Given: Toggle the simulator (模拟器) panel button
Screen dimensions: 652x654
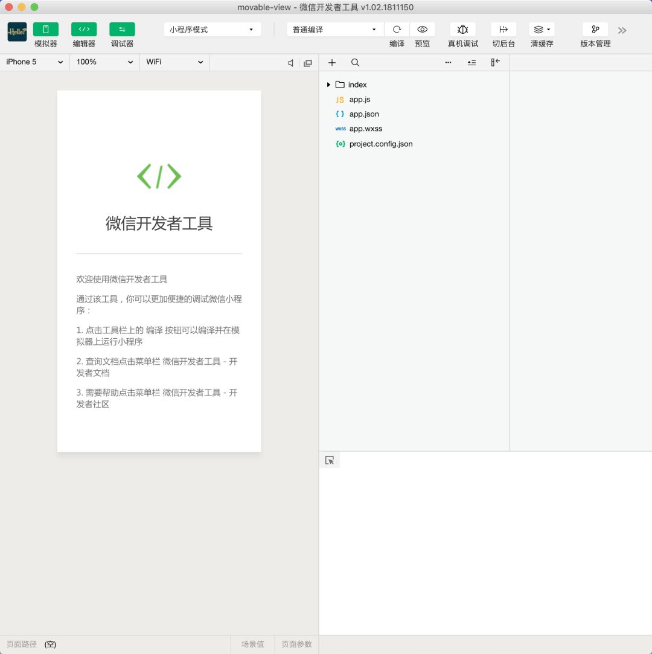Looking at the screenshot, I should click(46, 29).
